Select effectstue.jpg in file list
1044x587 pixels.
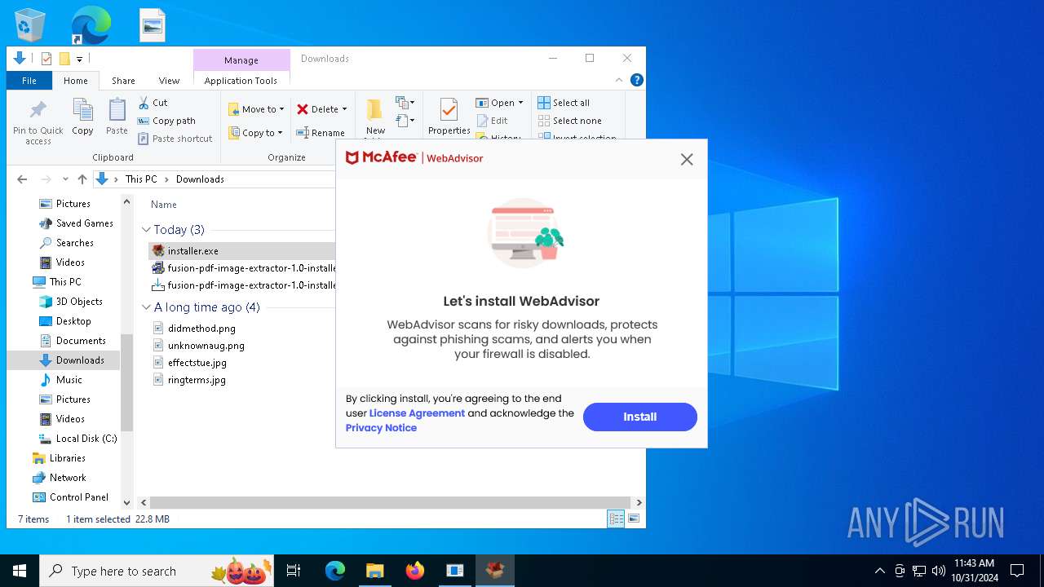point(197,363)
